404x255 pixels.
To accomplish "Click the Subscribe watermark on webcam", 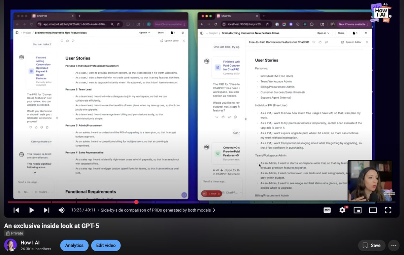I will click(389, 194).
